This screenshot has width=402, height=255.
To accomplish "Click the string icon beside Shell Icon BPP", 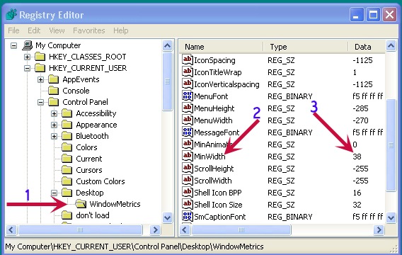I will pyautogui.click(x=188, y=193).
